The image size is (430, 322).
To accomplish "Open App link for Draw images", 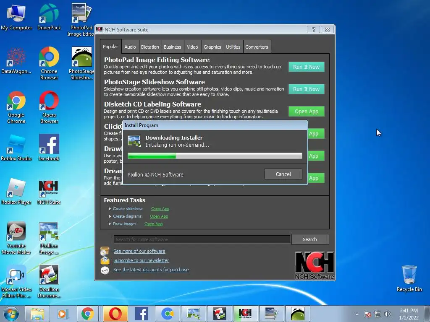I will 154,224.
